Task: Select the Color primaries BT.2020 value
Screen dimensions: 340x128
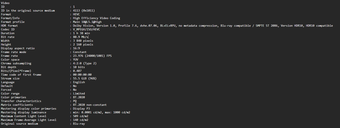Action: click(x=79, y=97)
